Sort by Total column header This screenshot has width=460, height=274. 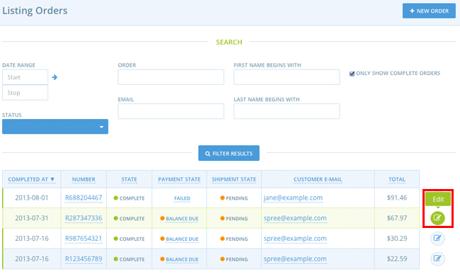pos(397,179)
